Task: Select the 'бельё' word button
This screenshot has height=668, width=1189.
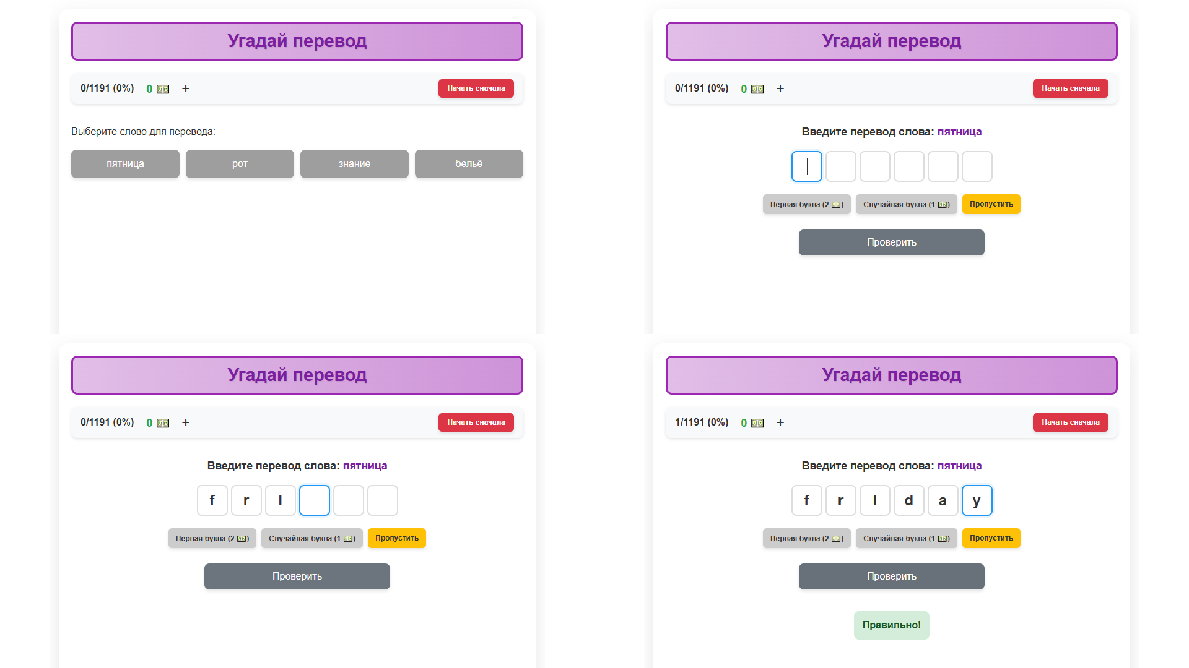Action: tap(469, 164)
